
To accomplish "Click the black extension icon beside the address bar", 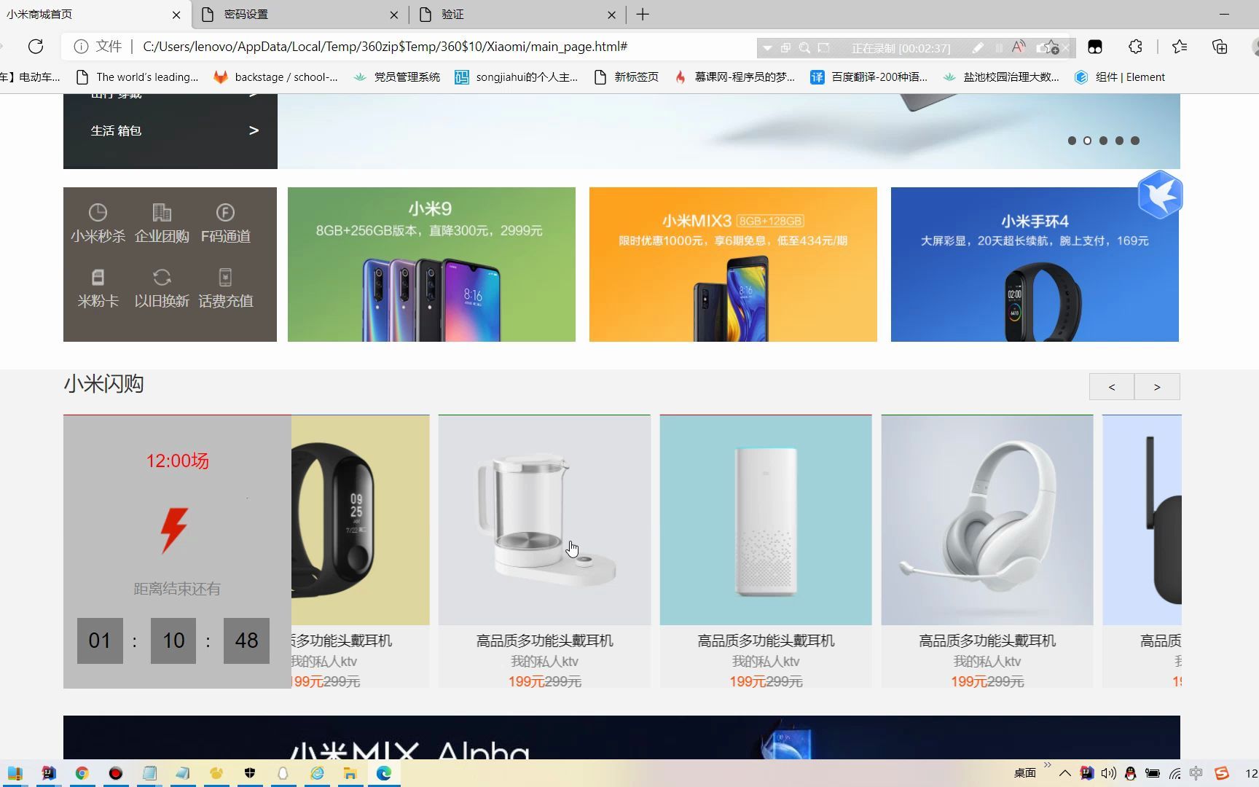I will [x=1094, y=47].
